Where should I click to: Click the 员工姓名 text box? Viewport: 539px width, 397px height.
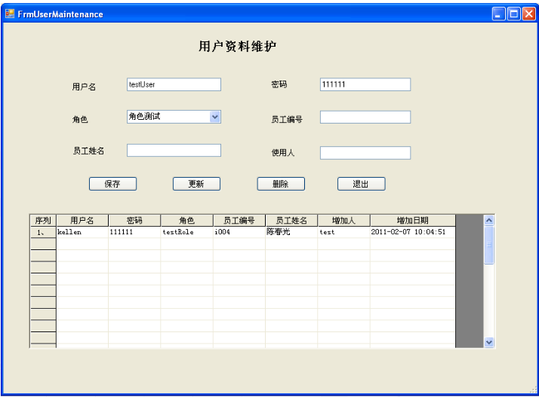coord(174,151)
